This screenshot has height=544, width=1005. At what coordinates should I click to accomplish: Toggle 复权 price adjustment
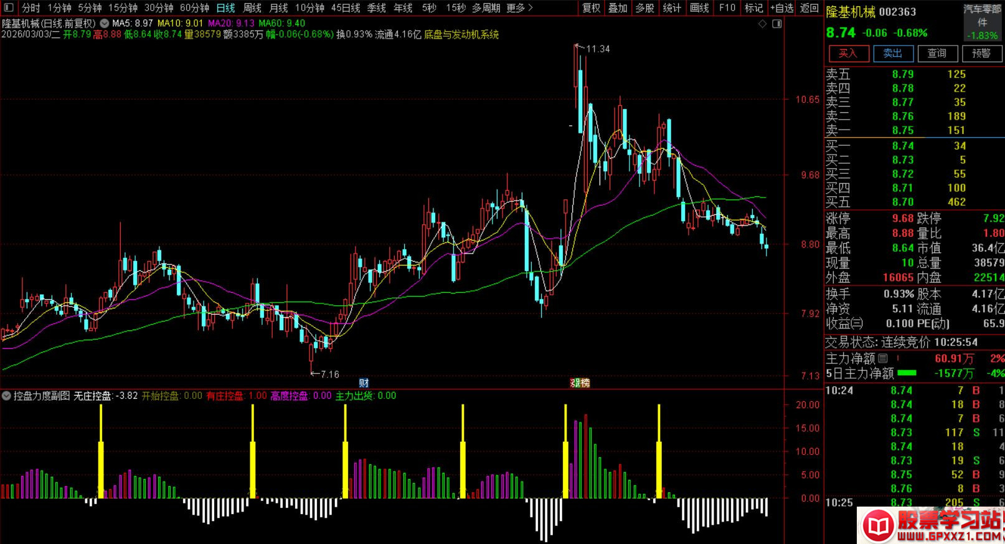click(591, 7)
